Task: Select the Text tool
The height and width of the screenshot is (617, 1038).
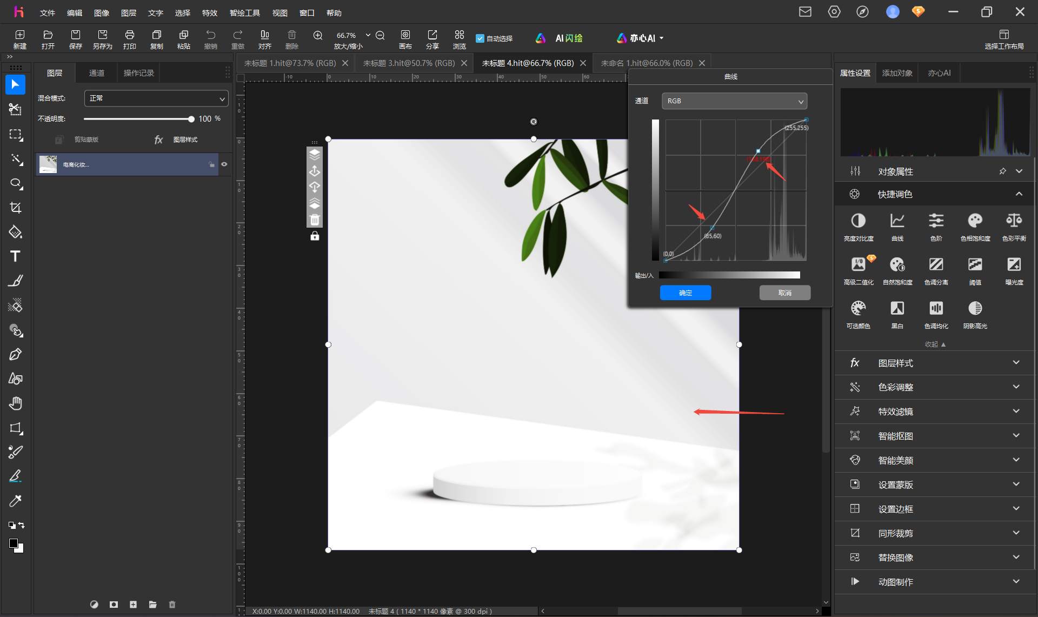Action: tap(15, 256)
